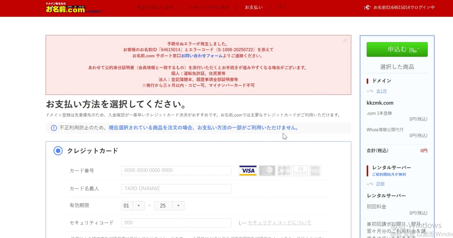
Task: Click the VISA card icon
Action: coord(248,171)
